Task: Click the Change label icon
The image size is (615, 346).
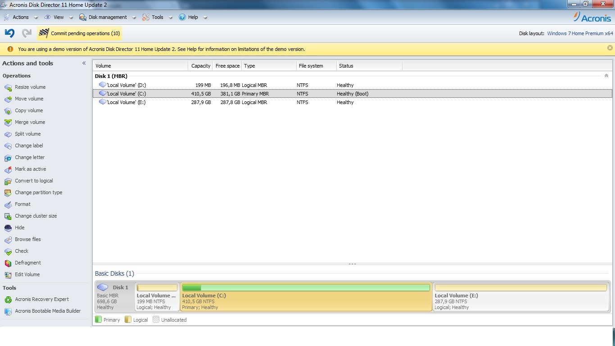Action: (8, 146)
